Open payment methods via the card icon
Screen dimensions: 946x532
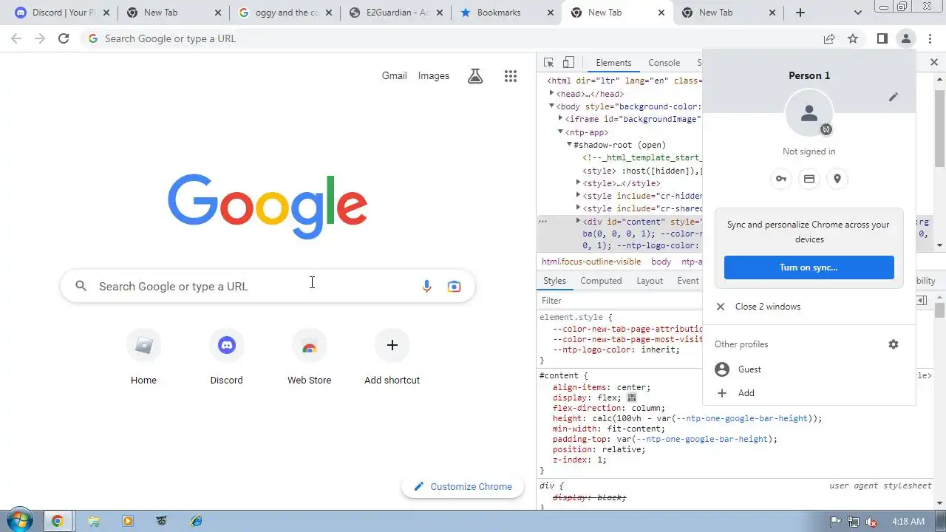point(809,179)
